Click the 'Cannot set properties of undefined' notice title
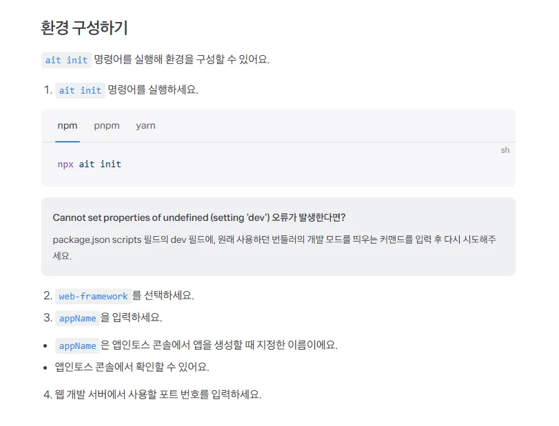This screenshot has height=426, width=559. click(199, 217)
